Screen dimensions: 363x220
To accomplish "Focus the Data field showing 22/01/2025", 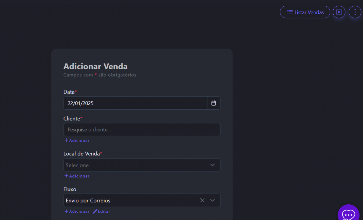I will pos(135,103).
